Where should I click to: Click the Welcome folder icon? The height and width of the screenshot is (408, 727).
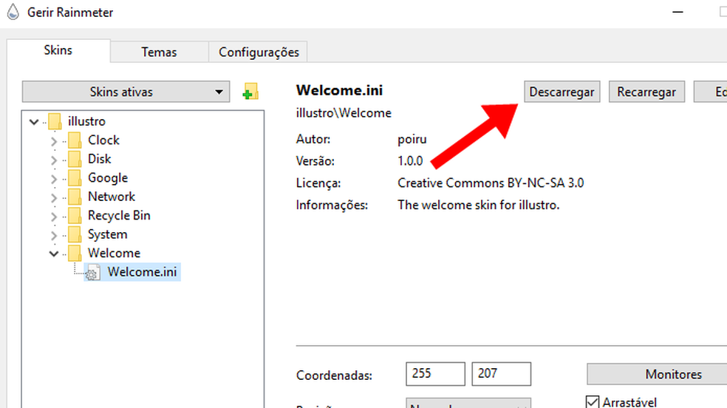click(x=75, y=253)
